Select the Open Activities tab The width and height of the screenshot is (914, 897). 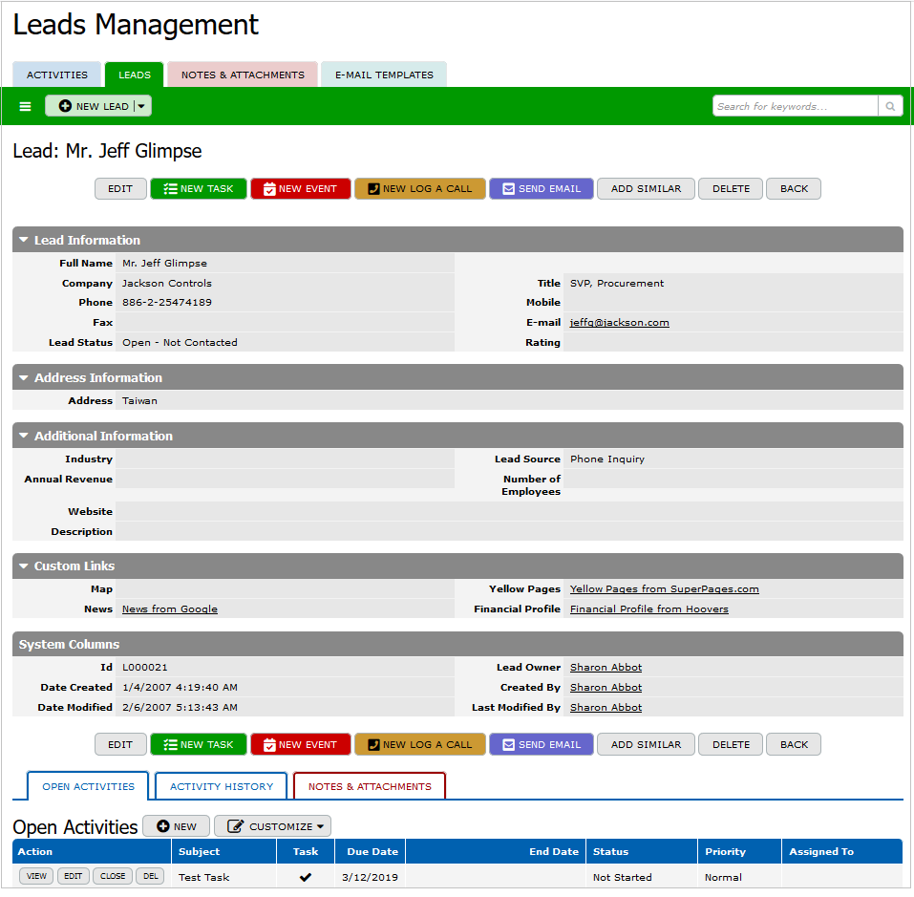88,787
